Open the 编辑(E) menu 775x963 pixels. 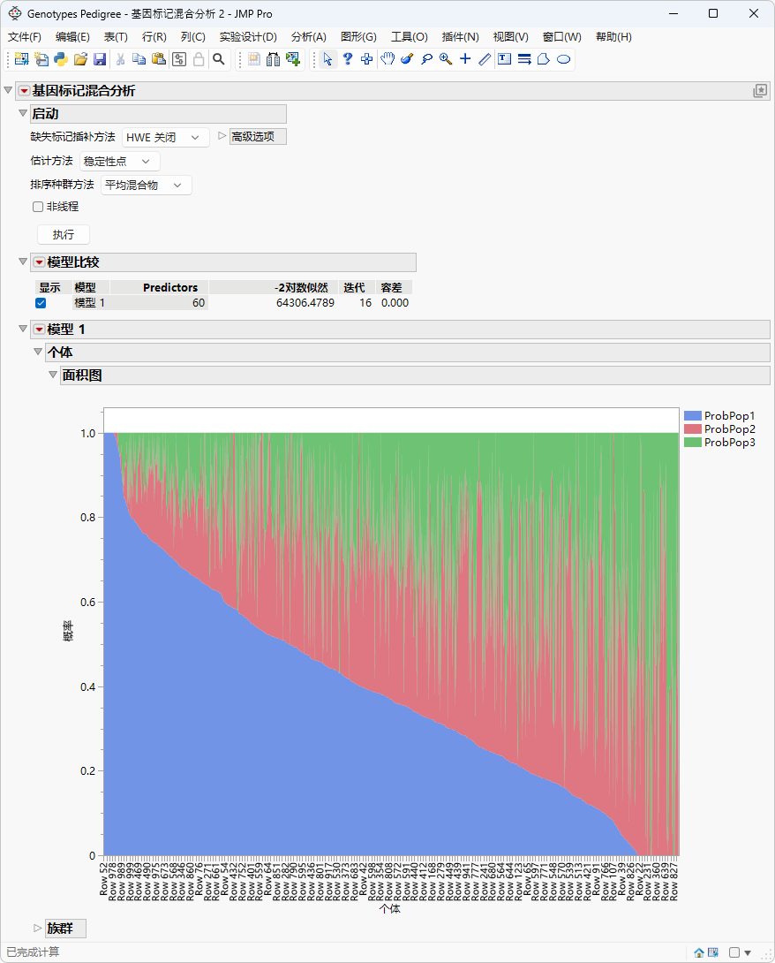pos(72,37)
